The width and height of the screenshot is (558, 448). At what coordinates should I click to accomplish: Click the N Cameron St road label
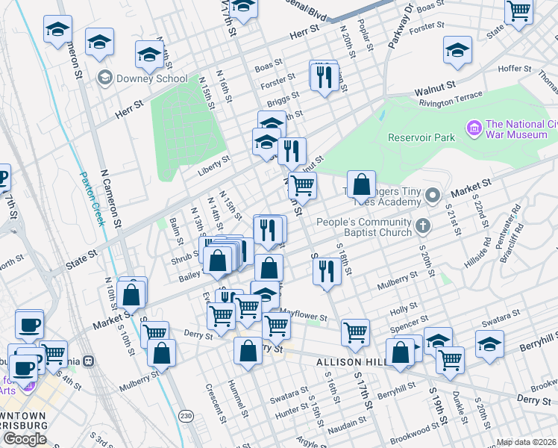(111, 199)
